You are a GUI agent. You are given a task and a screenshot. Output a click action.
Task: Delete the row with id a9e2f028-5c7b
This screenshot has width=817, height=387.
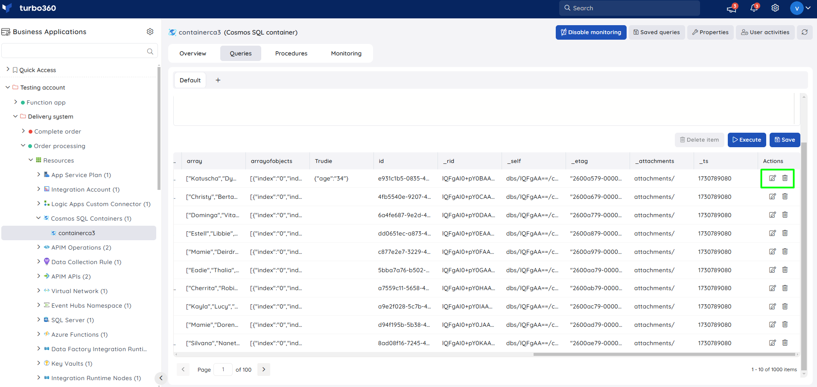tap(785, 306)
